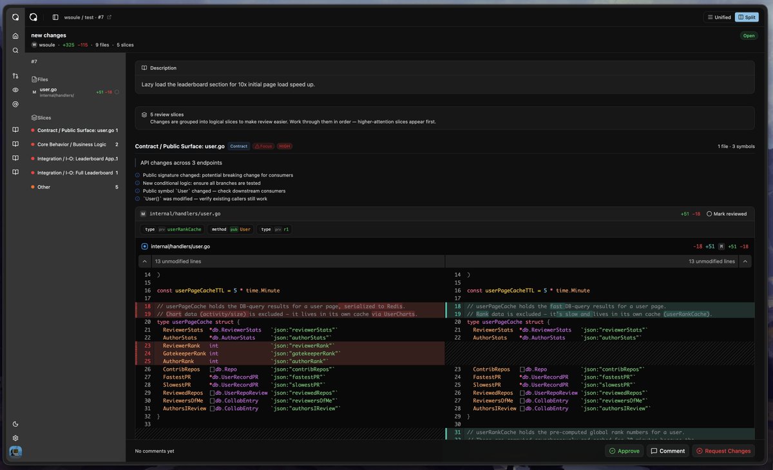Click the Focus tag badge
This screenshot has height=470, width=773.
263,146
